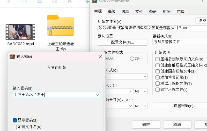Select the ZIP format radio button
The width and height of the screenshot is (207, 131).
(x=132, y=59)
